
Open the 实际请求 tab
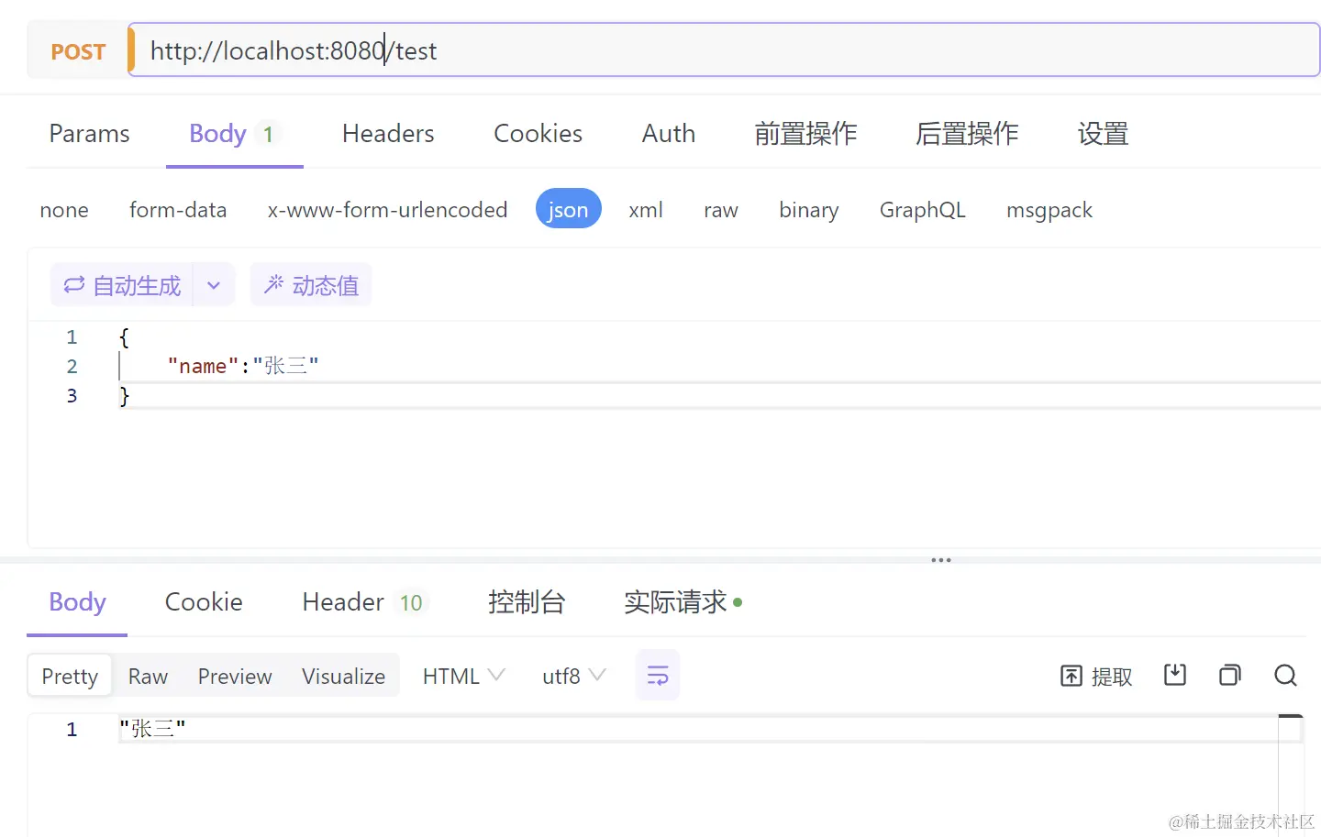[683, 602]
